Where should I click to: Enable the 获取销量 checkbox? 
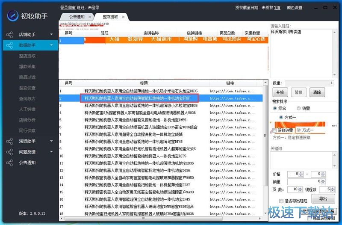click(x=274, y=130)
